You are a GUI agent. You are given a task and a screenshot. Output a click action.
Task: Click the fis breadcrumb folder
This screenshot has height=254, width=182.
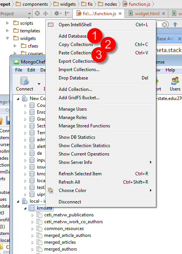[87, 4]
